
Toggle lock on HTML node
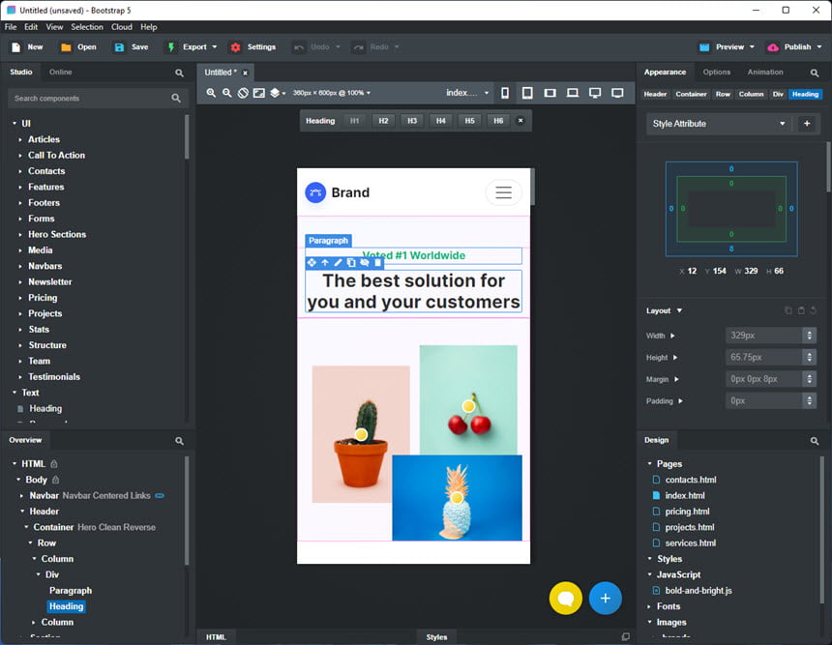(54, 463)
